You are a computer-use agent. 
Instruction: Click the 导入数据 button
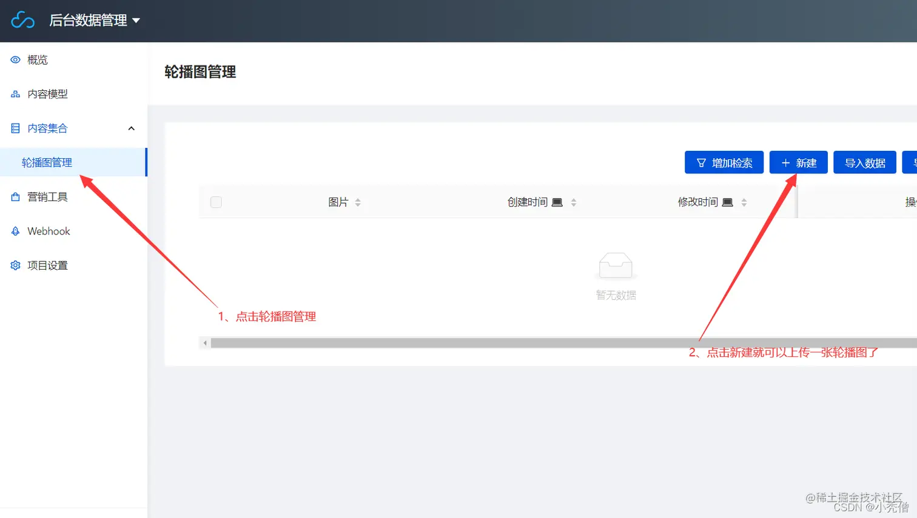click(x=865, y=162)
